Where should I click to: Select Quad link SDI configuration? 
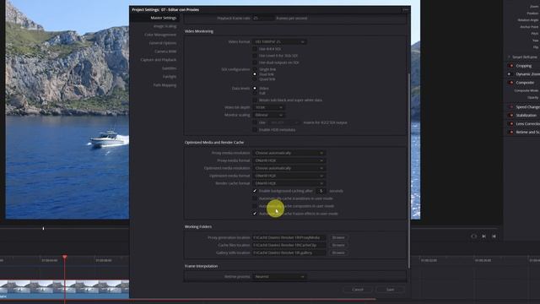pyautogui.click(x=255, y=79)
